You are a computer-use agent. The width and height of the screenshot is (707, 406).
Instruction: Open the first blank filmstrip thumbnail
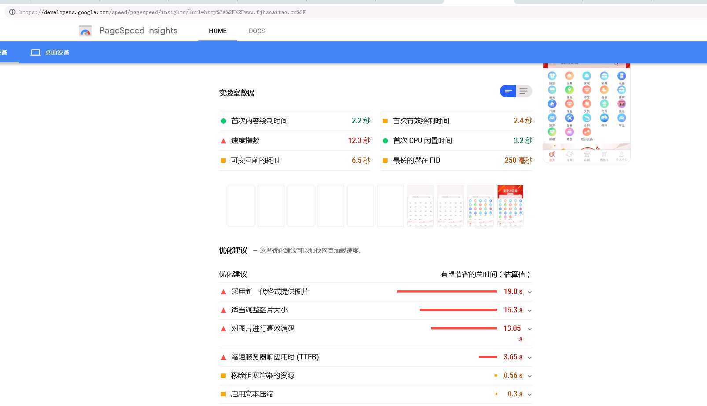pyautogui.click(x=241, y=205)
